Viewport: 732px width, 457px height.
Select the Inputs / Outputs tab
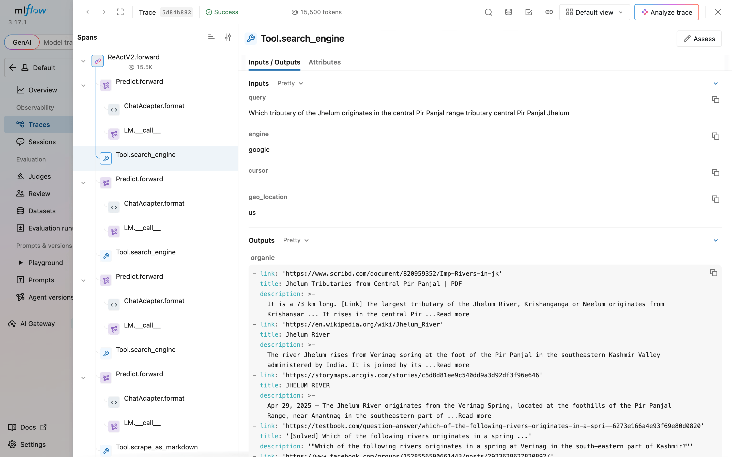274,62
